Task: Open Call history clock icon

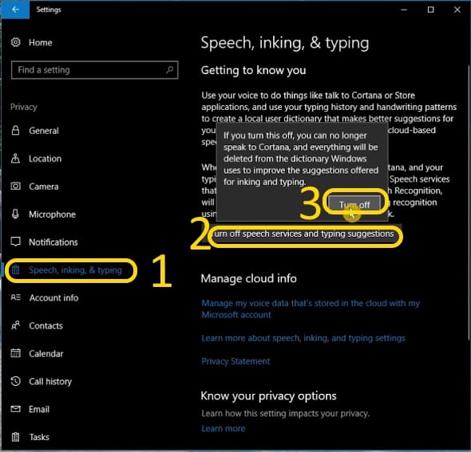Action: tap(16, 381)
